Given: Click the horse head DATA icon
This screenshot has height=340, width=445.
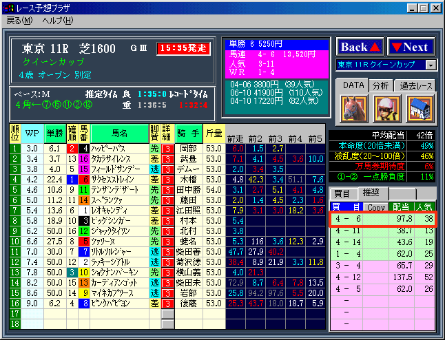Looking at the screenshot, I should [x=353, y=108].
